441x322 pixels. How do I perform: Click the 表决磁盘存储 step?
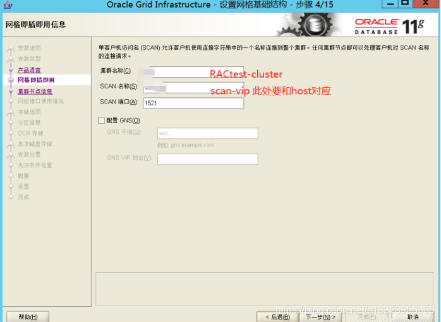tap(35, 144)
